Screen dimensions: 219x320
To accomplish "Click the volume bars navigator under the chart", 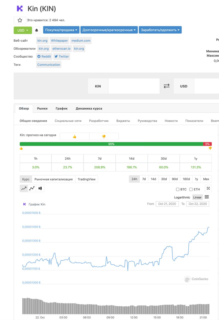I will 116,306.
